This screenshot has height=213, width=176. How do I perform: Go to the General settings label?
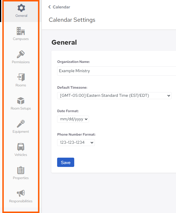point(21,16)
